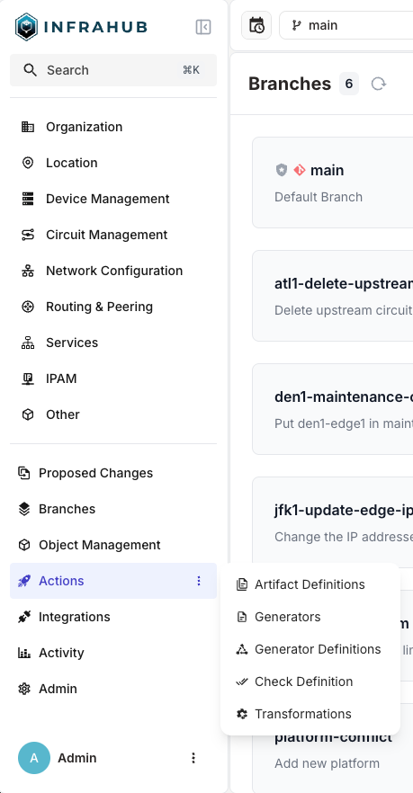Click the Circuit Management icon
The height and width of the screenshot is (793, 413).
pos(28,235)
